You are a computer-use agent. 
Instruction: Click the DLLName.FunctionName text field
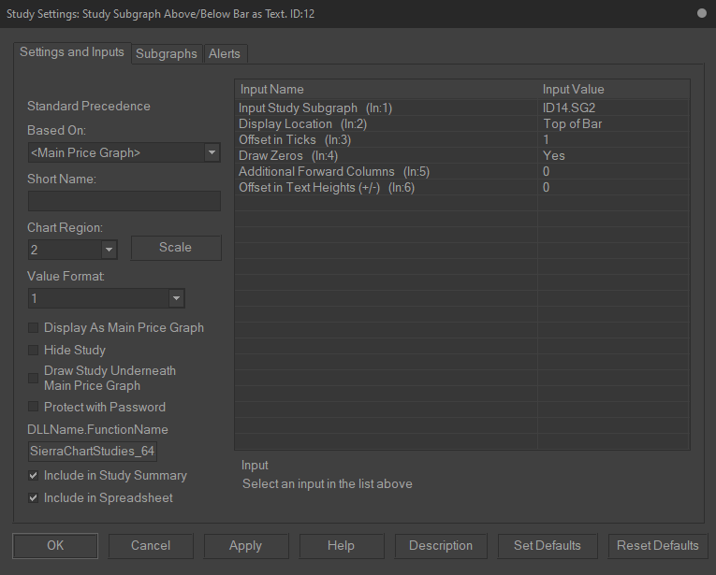pos(93,453)
